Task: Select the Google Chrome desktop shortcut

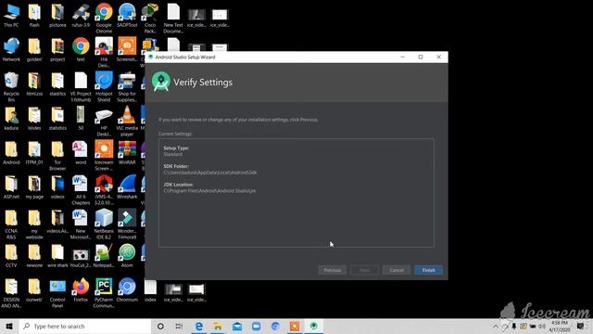Action: pos(104,18)
